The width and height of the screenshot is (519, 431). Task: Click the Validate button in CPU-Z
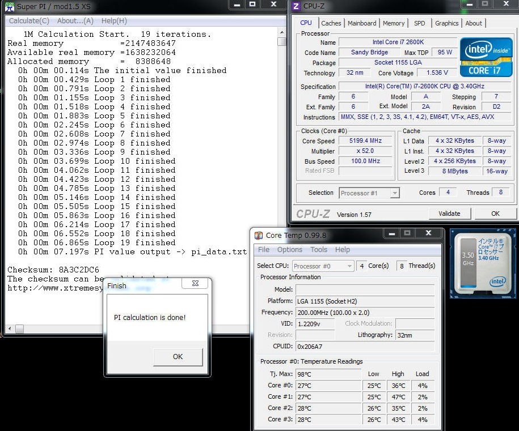(449, 214)
